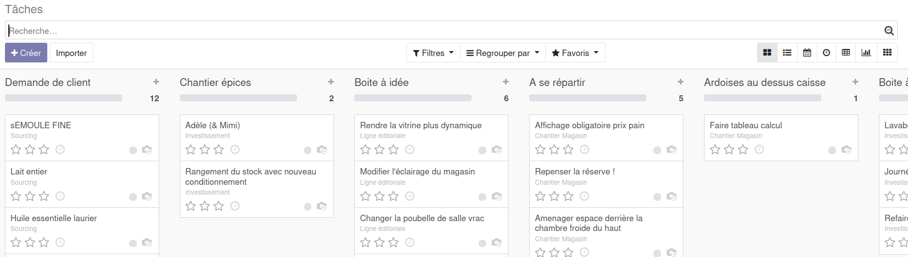This screenshot has width=908, height=257.
Task: Toggle second star on Repenser la réserve
Action: (x=554, y=196)
